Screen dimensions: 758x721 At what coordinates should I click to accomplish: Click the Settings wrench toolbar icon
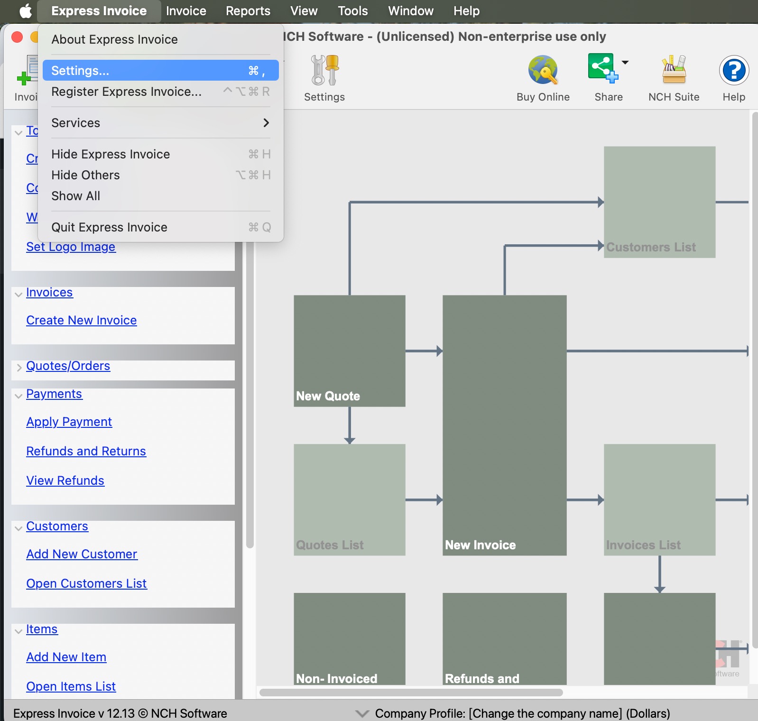point(324,70)
